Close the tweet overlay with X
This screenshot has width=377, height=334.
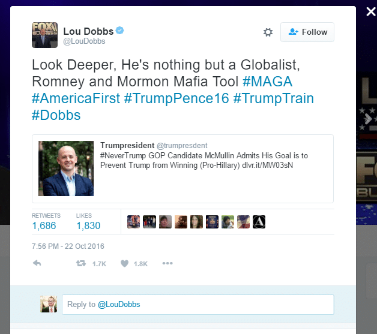coord(371,11)
